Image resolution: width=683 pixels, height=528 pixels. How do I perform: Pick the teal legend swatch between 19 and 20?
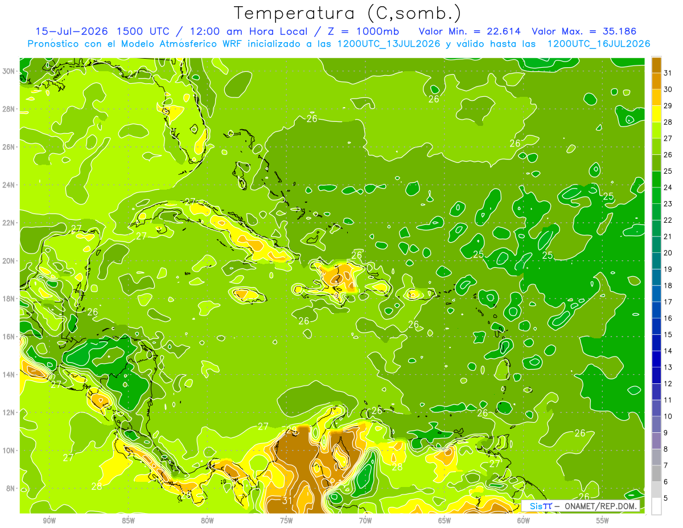[656, 261]
